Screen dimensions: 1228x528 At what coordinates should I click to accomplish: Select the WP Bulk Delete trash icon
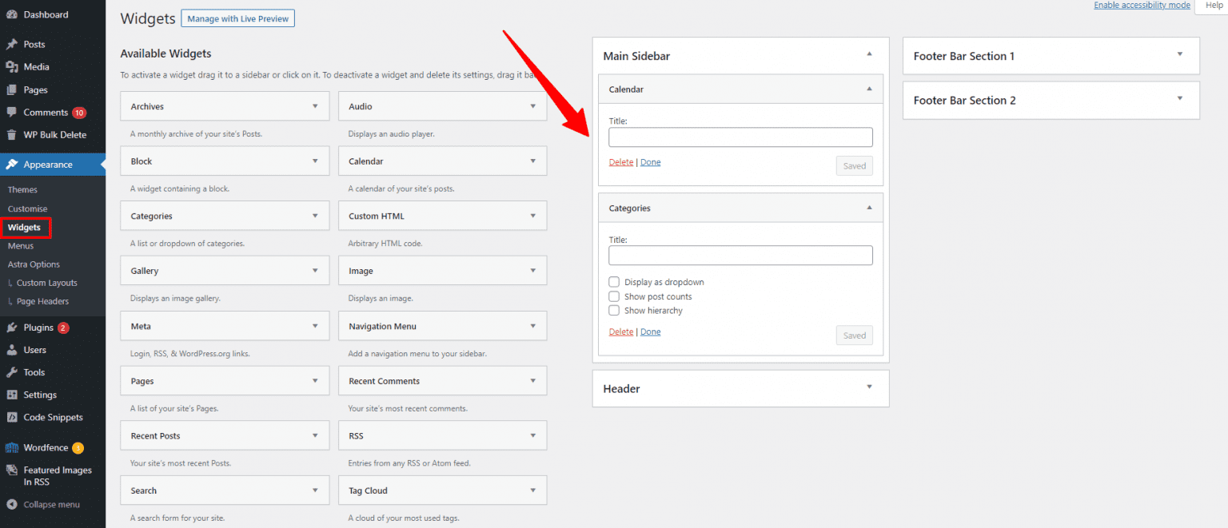click(14, 134)
